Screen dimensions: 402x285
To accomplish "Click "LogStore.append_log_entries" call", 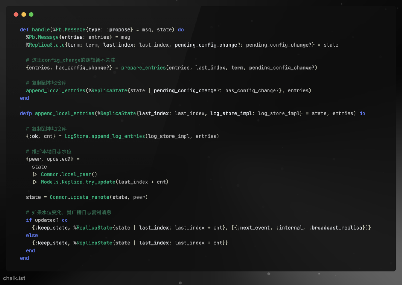I will point(105,136).
